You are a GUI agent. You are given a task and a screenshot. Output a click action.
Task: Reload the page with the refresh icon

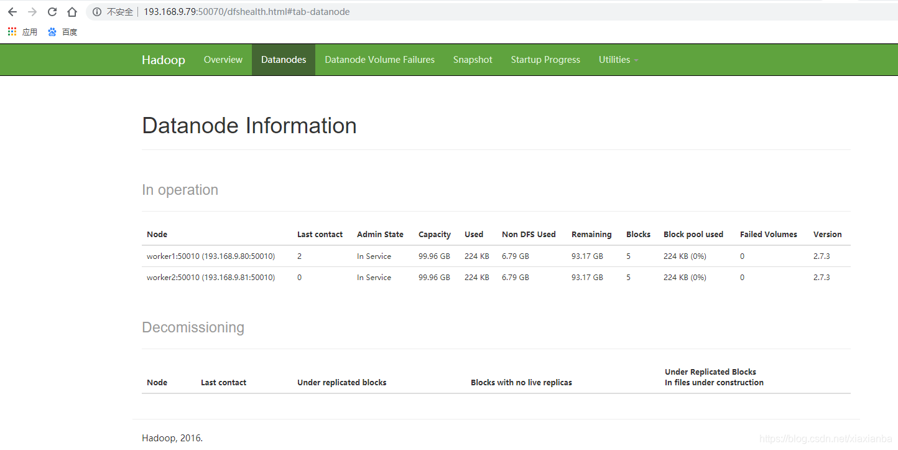click(x=52, y=12)
